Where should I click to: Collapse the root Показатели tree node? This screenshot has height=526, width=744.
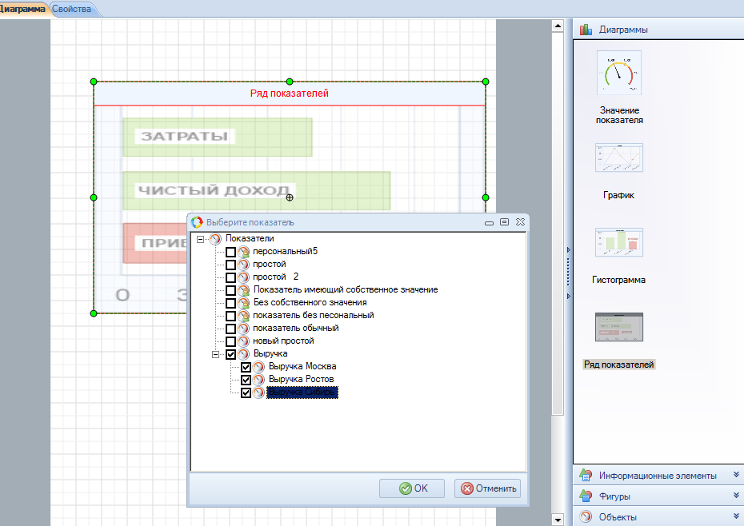tap(200, 239)
